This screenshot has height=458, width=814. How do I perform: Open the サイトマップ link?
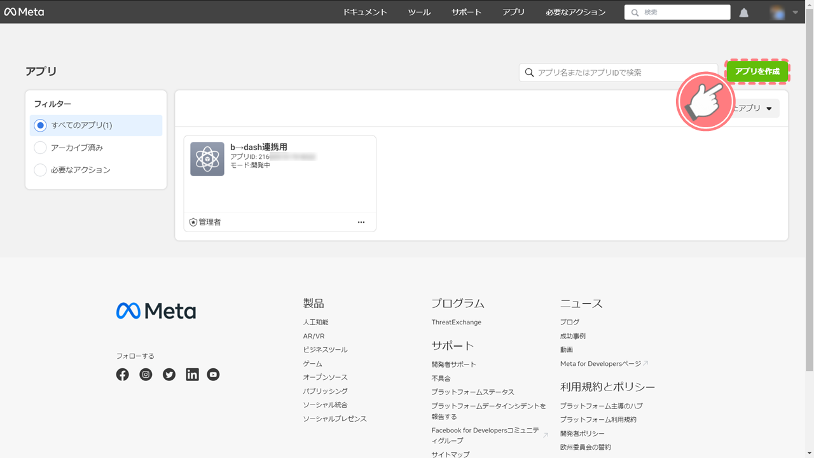pyautogui.click(x=451, y=454)
